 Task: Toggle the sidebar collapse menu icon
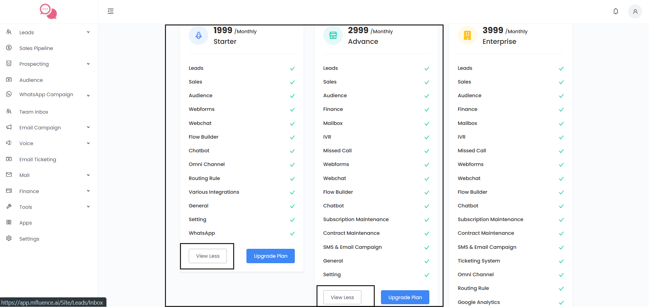[x=111, y=11]
